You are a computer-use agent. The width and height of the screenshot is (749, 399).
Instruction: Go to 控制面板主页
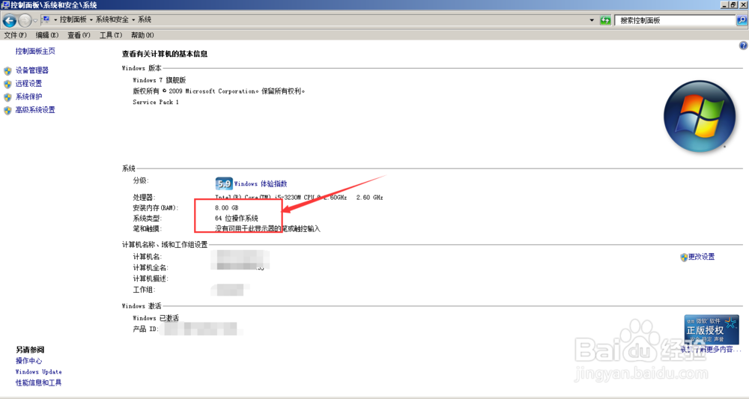(35, 51)
